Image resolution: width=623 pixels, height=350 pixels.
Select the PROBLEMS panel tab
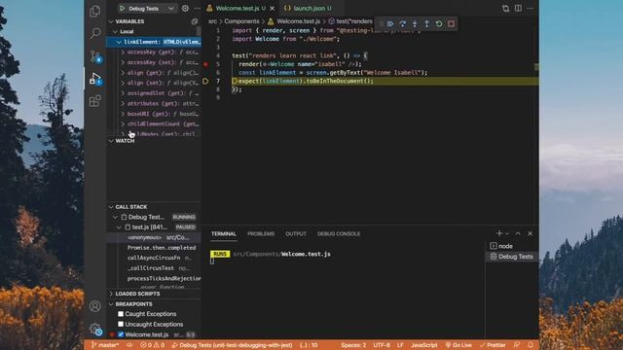(x=261, y=233)
